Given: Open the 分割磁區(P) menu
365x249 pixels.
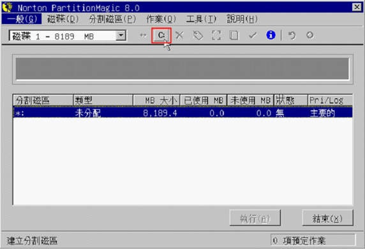Looking at the screenshot, I should pyautogui.click(x=112, y=19).
